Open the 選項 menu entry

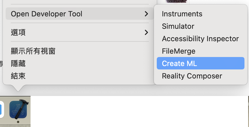(18, 32)
